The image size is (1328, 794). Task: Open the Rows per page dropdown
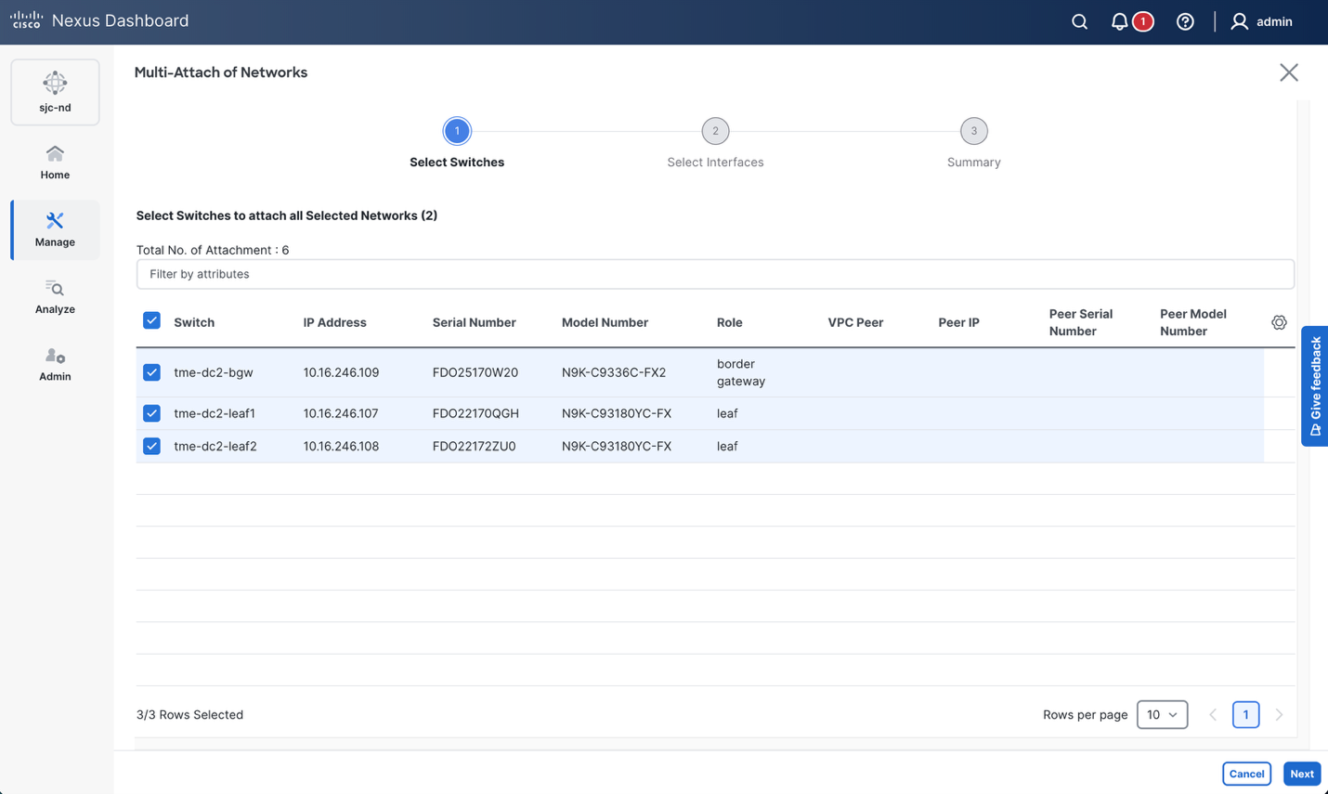click(1162, 714)
